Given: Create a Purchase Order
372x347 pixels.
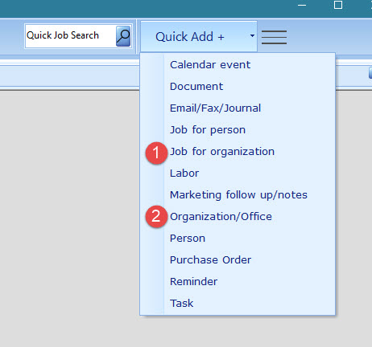Looking at the screenshot, I should 210,260.
